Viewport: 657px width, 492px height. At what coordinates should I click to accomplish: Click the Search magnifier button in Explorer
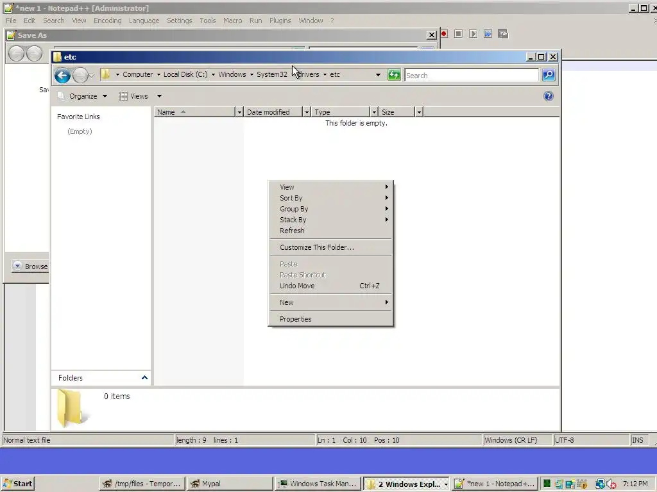pyautogui.click(x=549, y=75)
